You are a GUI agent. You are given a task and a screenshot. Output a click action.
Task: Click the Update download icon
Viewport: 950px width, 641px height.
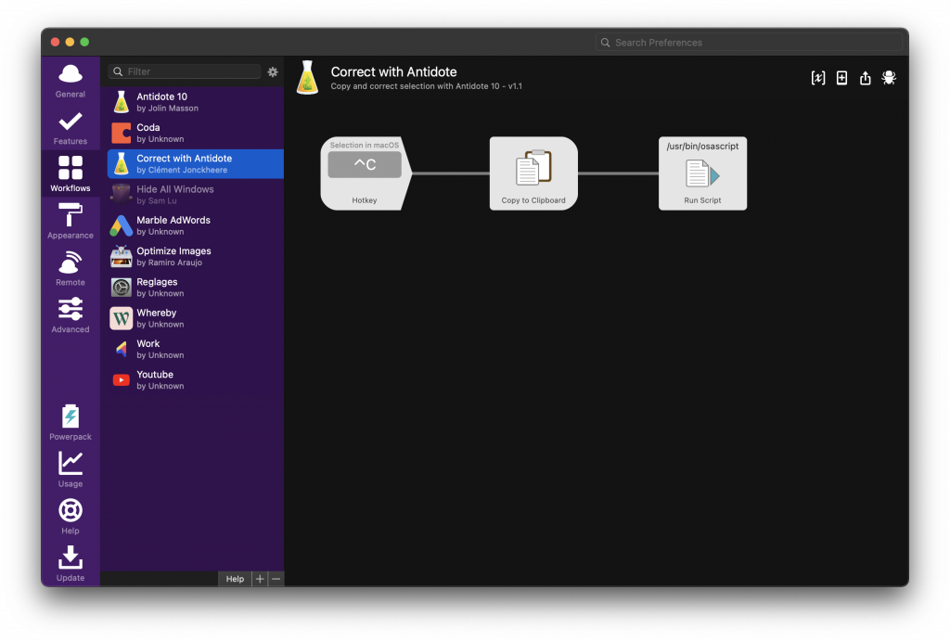71,562
